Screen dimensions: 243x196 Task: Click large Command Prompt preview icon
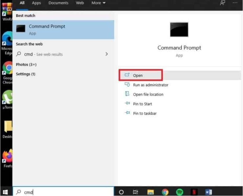click(x=179, y=30)
